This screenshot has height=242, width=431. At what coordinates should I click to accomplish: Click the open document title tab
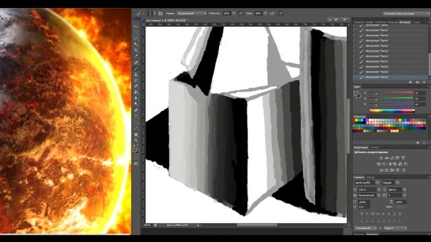click(167, 20)
